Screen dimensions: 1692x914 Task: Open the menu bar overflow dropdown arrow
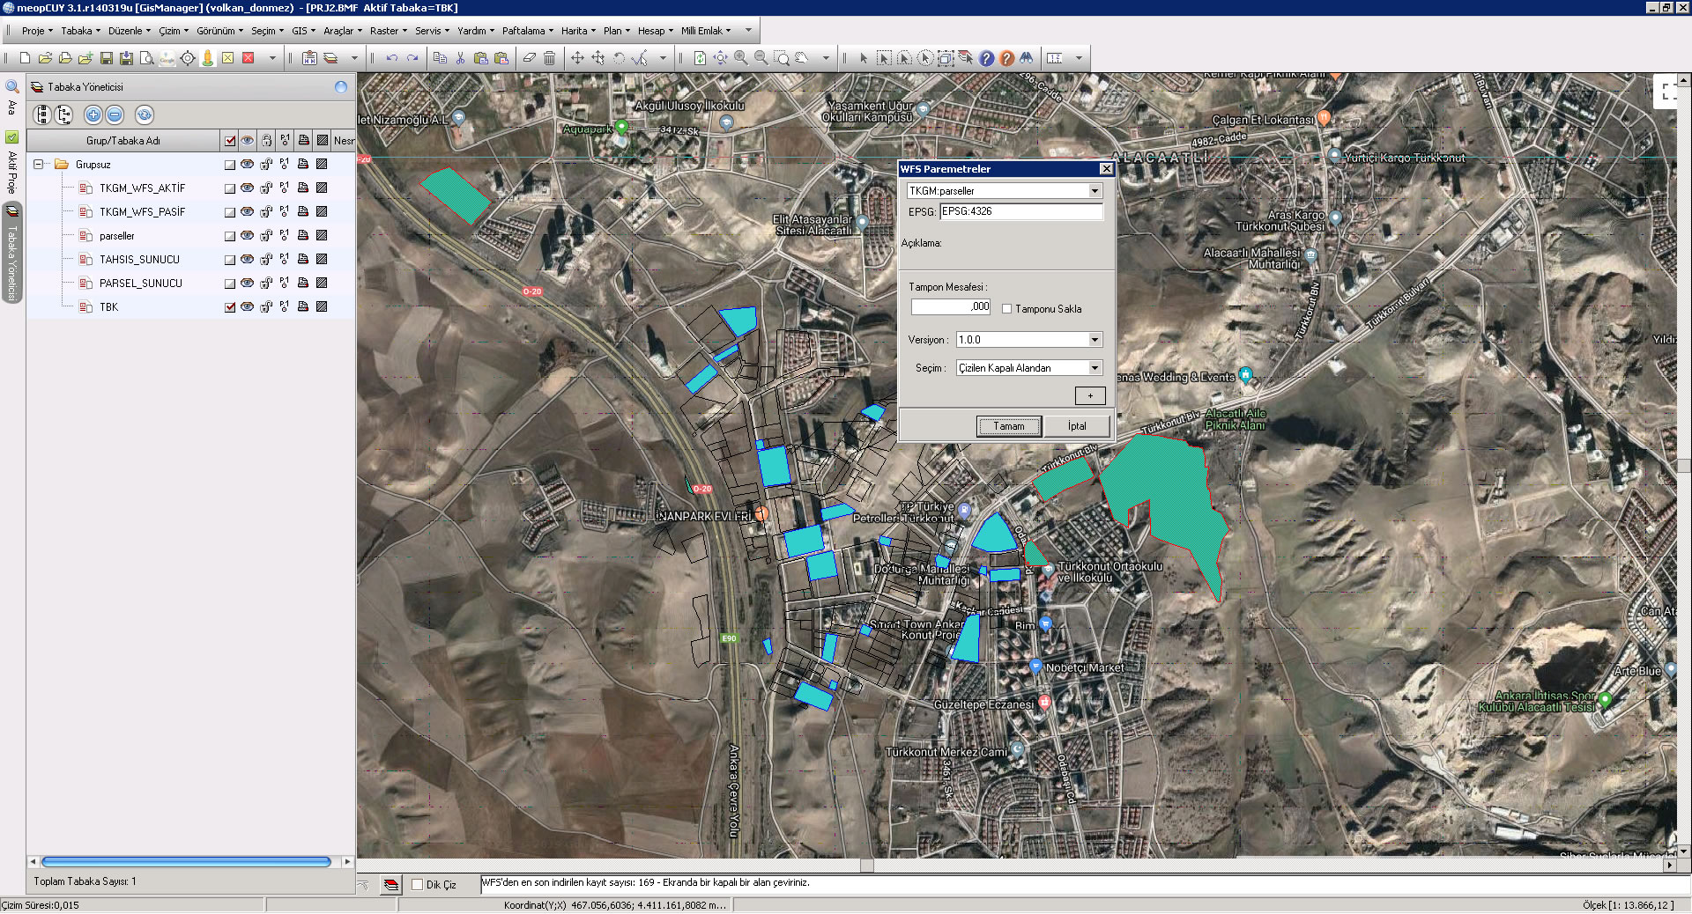tap(749, 30)
